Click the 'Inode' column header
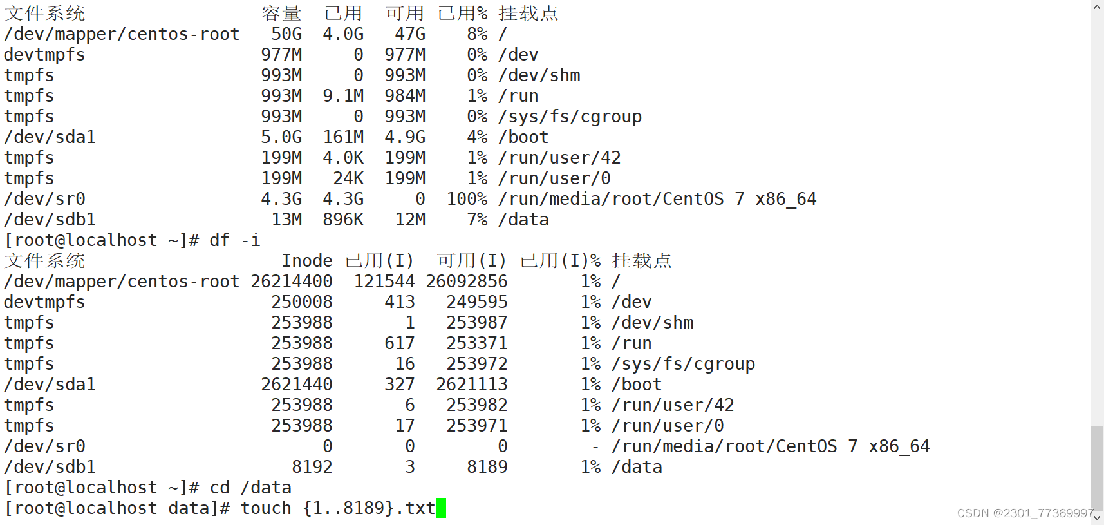Screen dimensions: 1104x525 coord(307,261)
